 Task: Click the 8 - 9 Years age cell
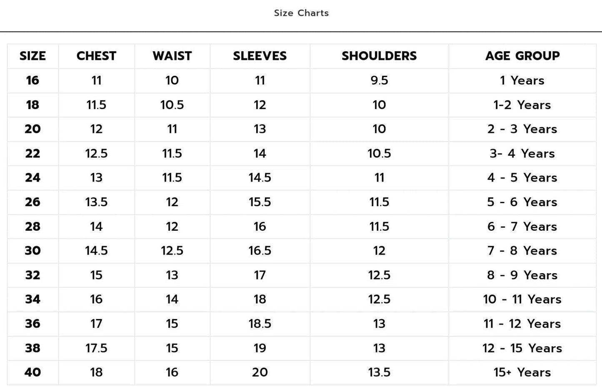(522, 275)
